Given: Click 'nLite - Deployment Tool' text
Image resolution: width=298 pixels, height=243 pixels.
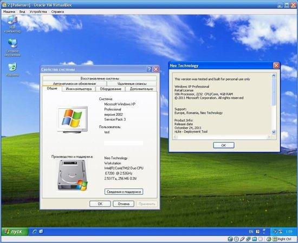Looking at the screenshot, I should [x=191, y=132].
